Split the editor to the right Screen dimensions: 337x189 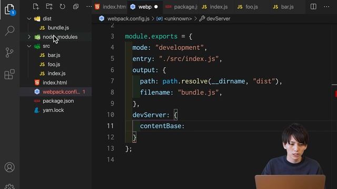click(x=313, y=7)
